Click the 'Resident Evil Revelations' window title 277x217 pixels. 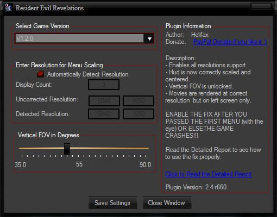pos(49,8)
